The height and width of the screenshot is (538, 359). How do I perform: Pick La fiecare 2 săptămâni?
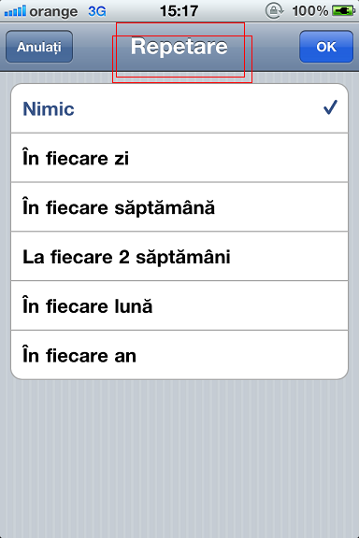(179, 257)
